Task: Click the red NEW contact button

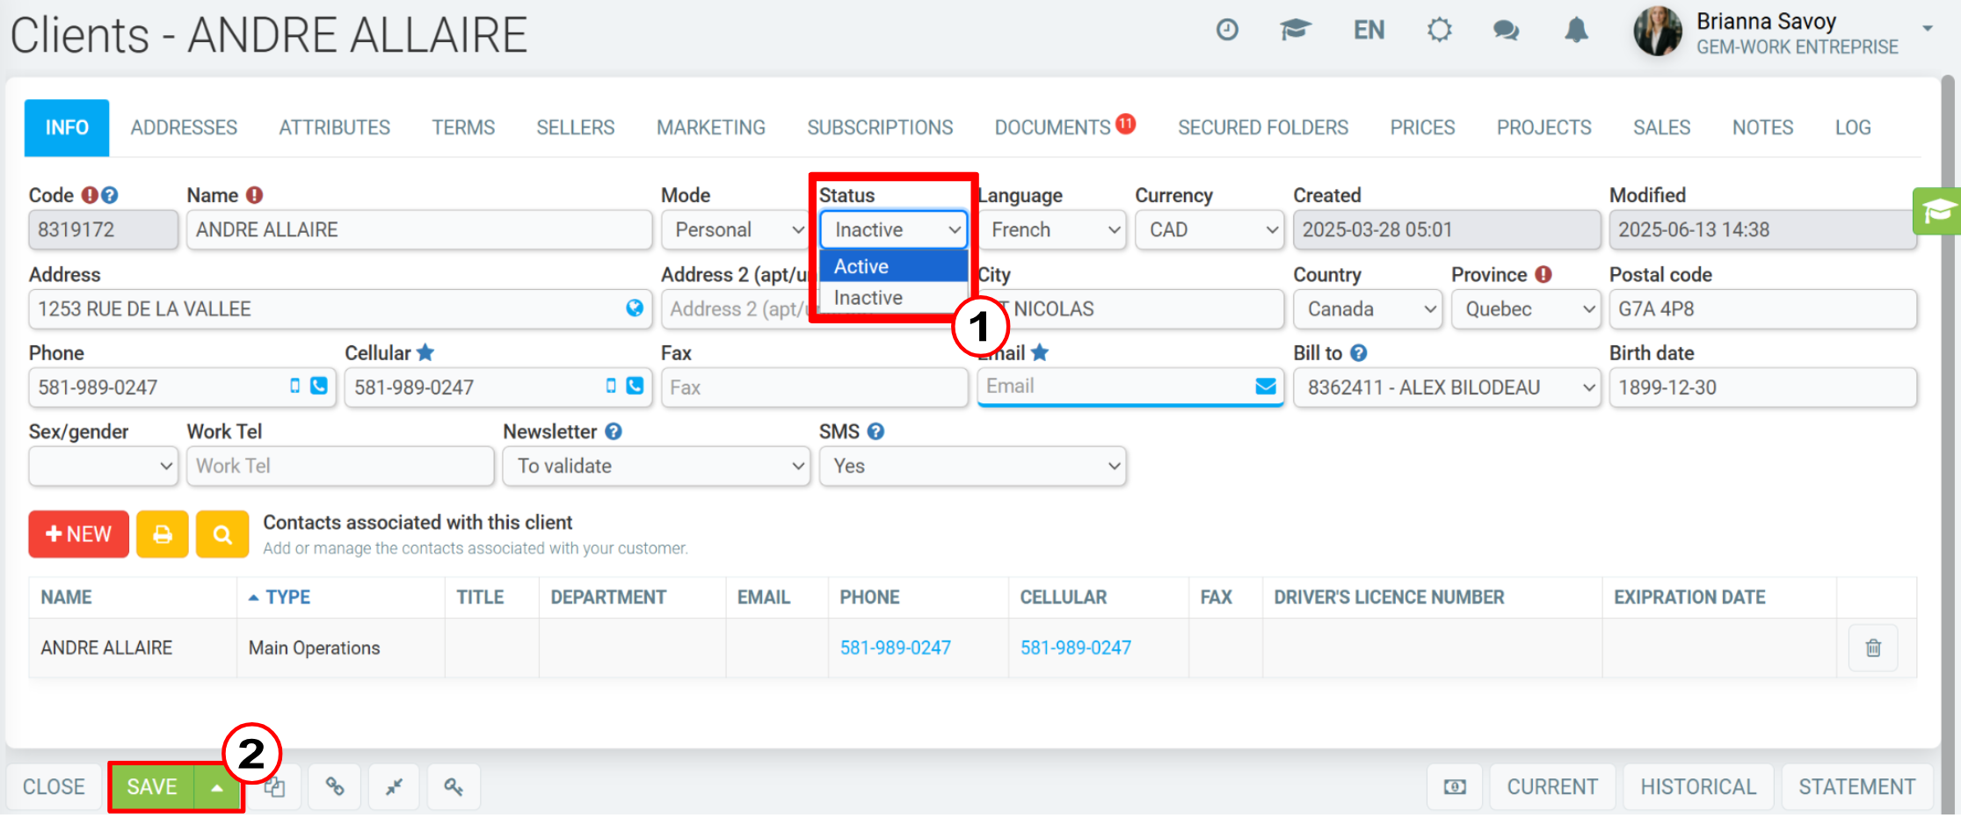Action: (78, 534)
